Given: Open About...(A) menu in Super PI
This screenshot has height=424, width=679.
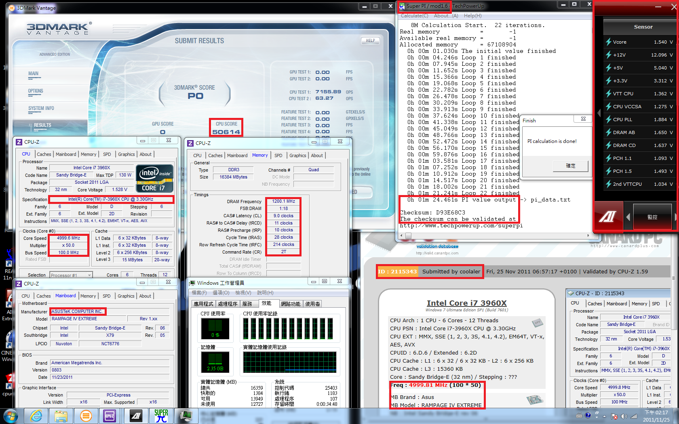Looking at the screenshot, I should pos(446,16).
